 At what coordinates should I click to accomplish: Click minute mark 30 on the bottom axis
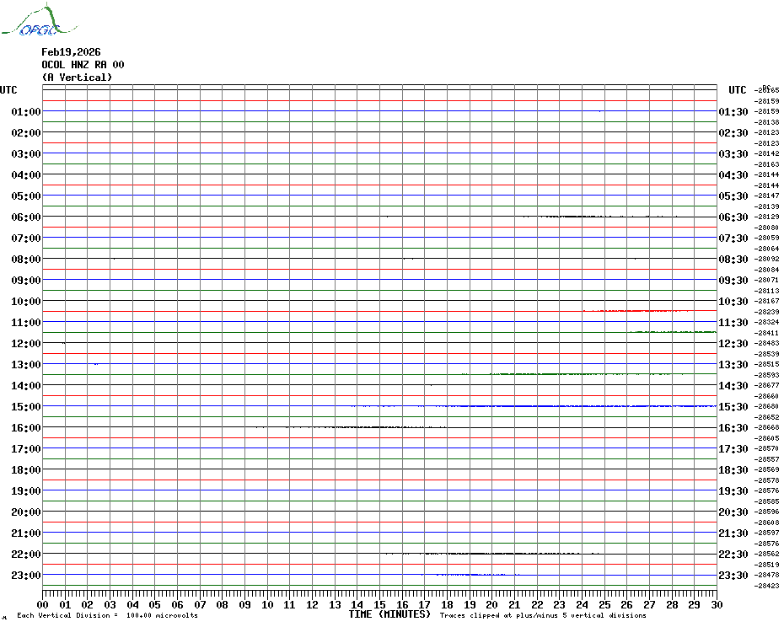716,604
